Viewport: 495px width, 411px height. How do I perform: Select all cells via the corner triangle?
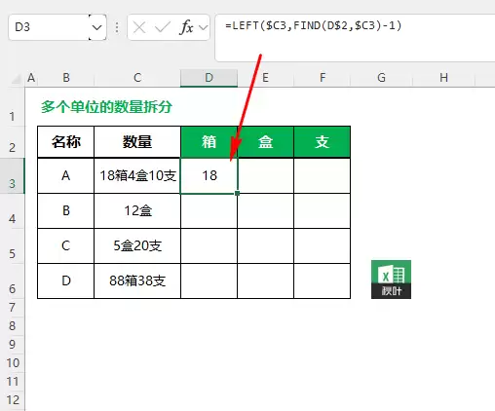coord(17,79)
